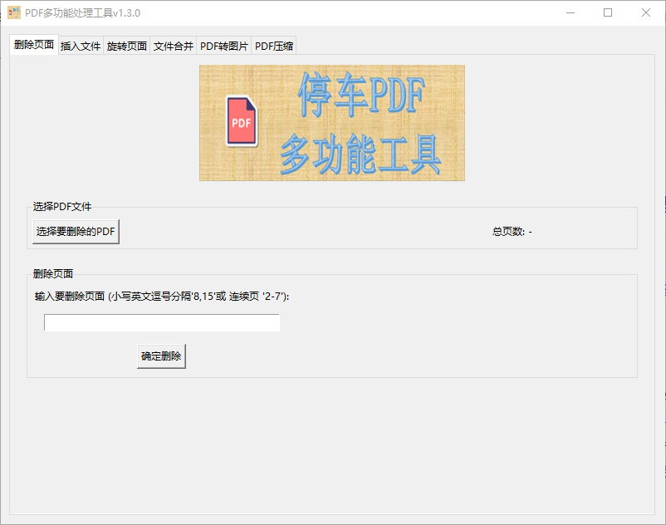The width and height of the screenshot is (666, 525).
Task: Focus the pages-to-delete input field
Action: click(x=162, y=323)
